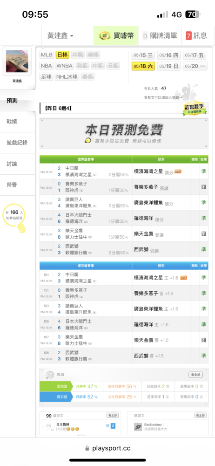This screenshot has height=466, width=215.
Task: Click 樂天金鷹 受讓 prediction
Action: 149,234
